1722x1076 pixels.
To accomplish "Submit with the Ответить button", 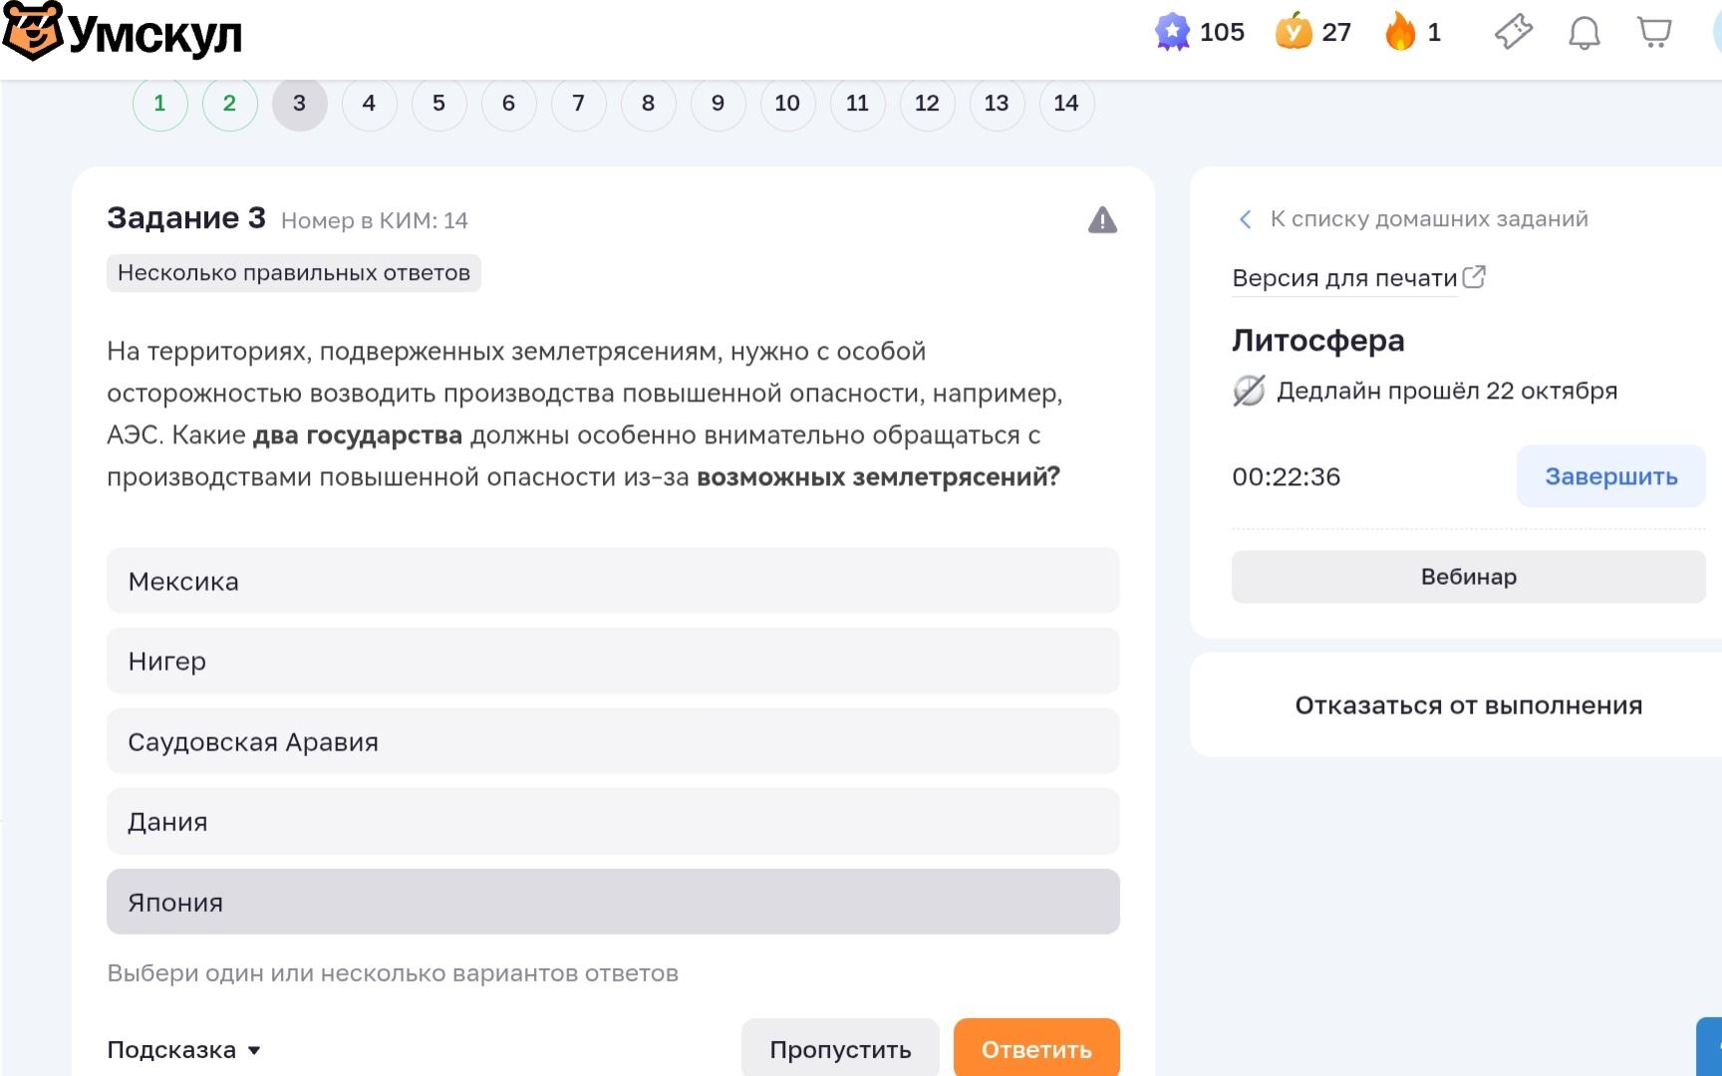I will pos(1036,1048).
